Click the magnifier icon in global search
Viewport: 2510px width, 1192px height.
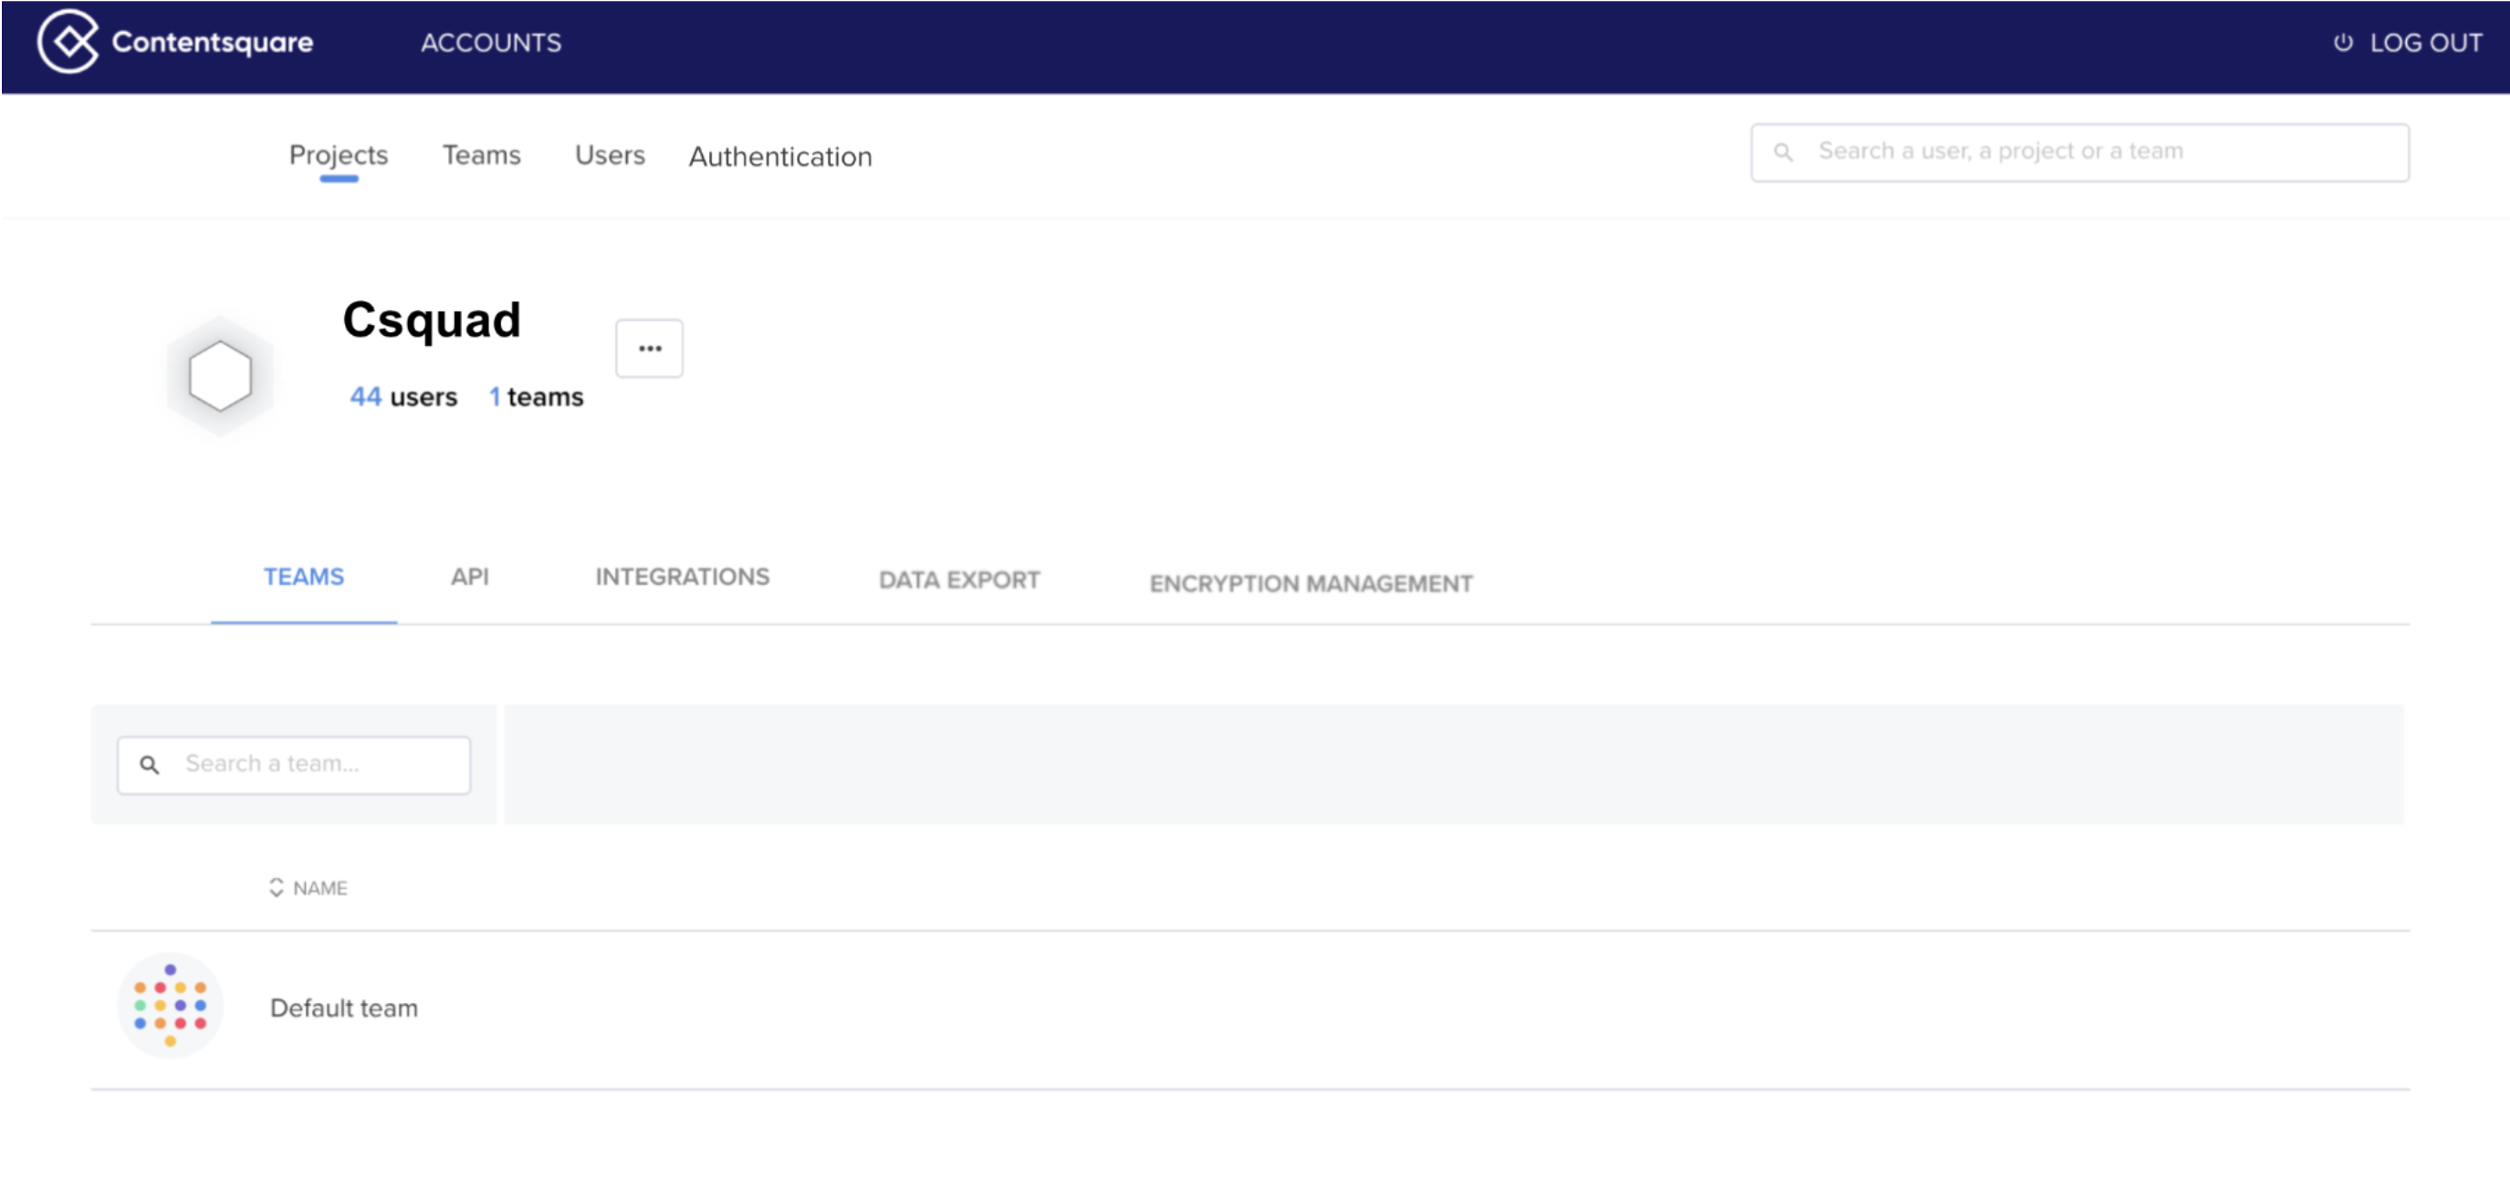click(1783, 152)
